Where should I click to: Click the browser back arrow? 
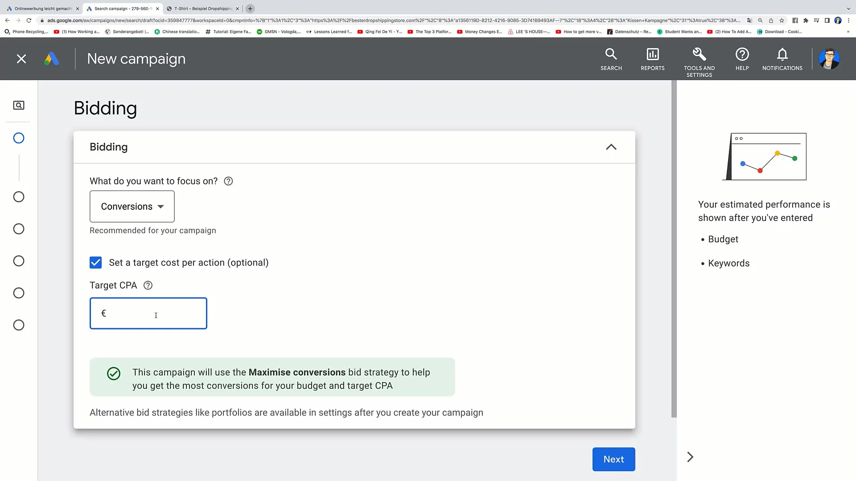point(7,20)
